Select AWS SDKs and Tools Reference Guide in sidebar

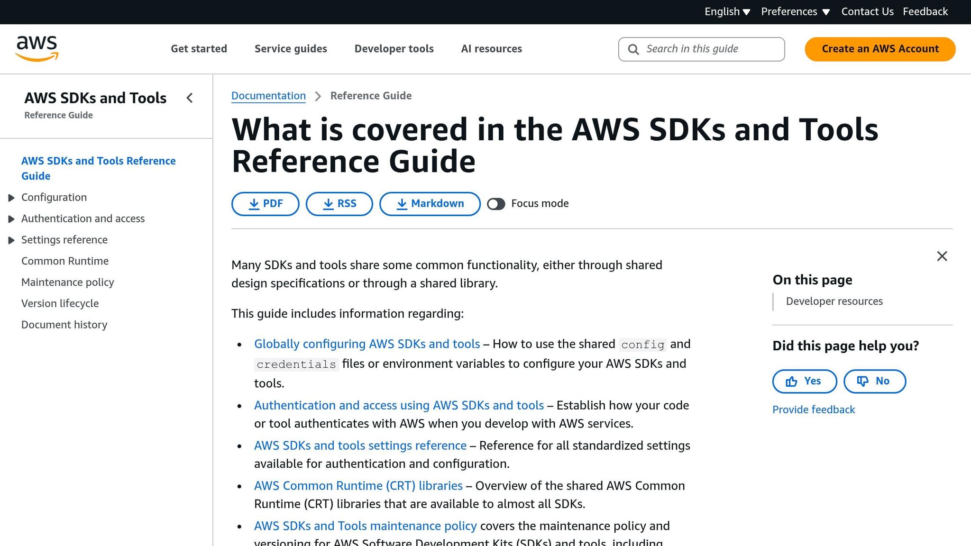(99, 168)
